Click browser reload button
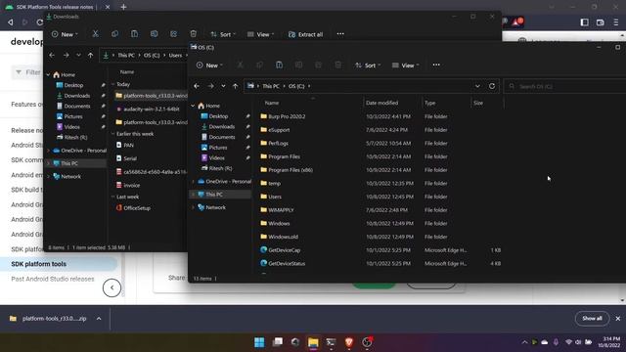 (x=39, y=22)
